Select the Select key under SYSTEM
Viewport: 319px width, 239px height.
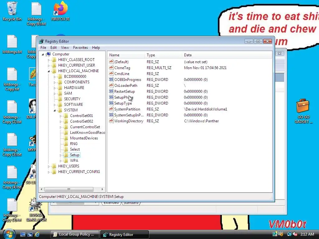coord(75,149)
